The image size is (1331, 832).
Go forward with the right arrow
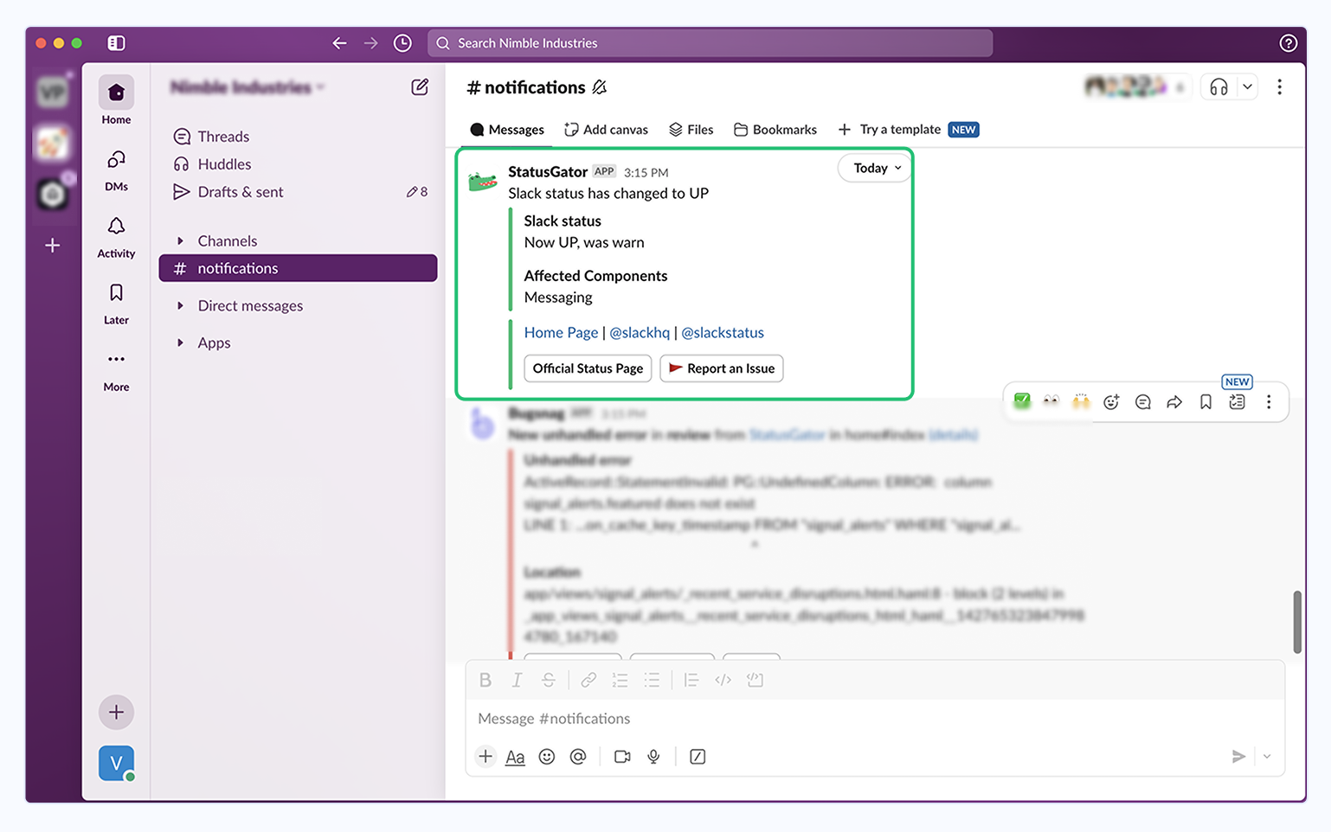pos(370,43)
